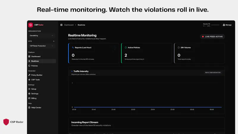Screen dimensions: 238x134
Task: Select Realtime in the sidebar
Action: 42,61
